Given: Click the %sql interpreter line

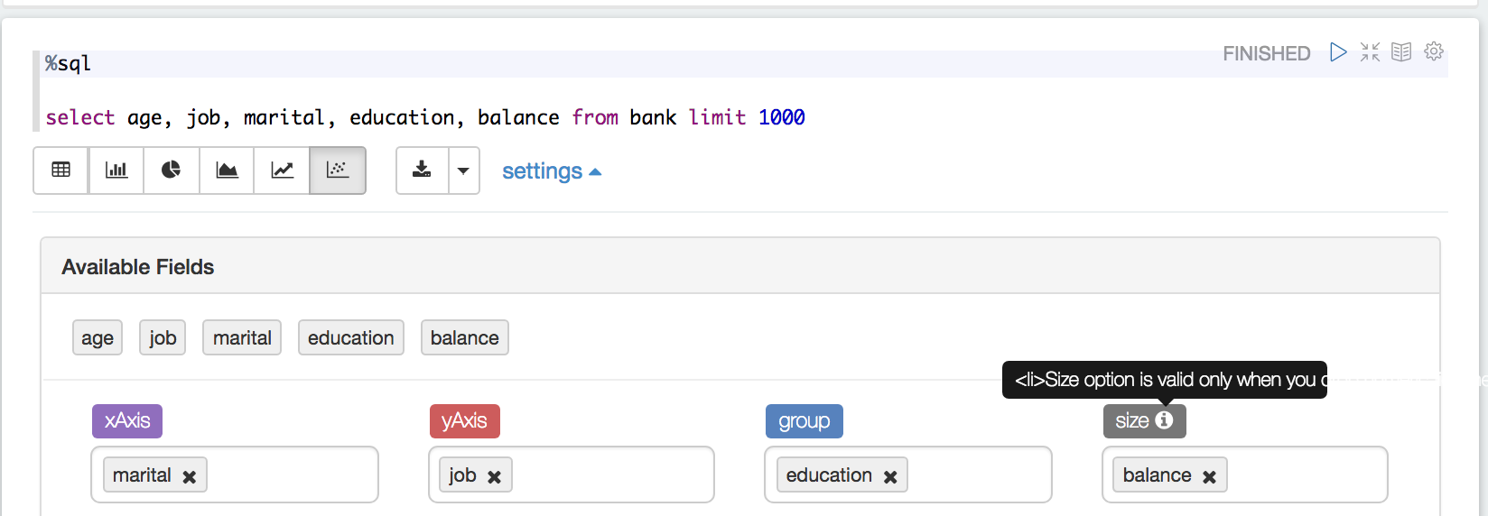Looking at the screenshot, I should pyautogui.click(x=69, y=63).
